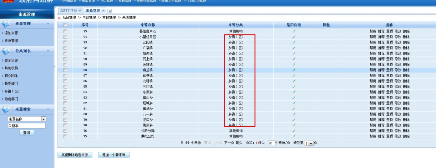Click the small new-tab icon after 来源管理 tab
The width and height of the screenshot is (436, 168).
coord(109,11)
